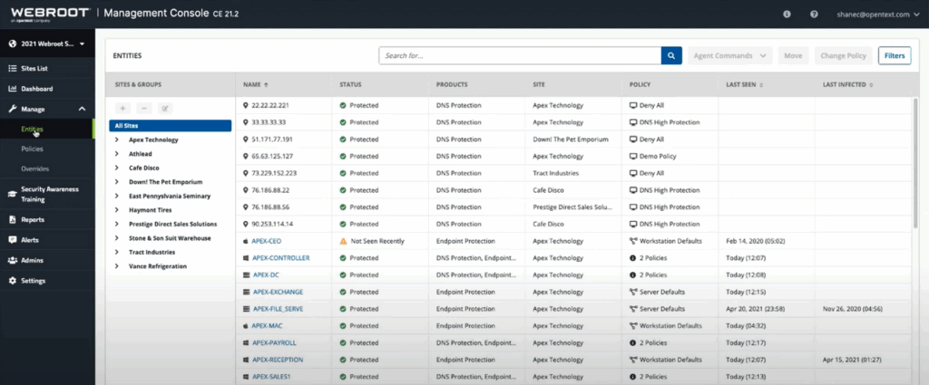Click the location pin icon for 22.22.22.221

[246, 105]
